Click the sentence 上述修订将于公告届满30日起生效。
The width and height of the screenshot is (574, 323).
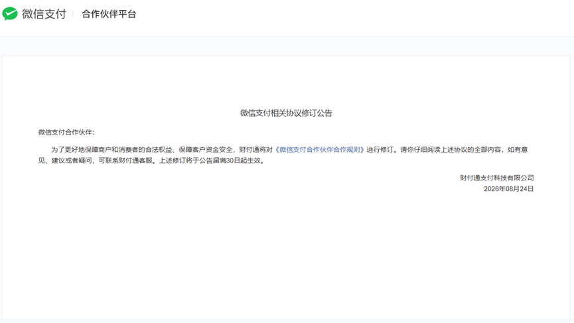212,161
